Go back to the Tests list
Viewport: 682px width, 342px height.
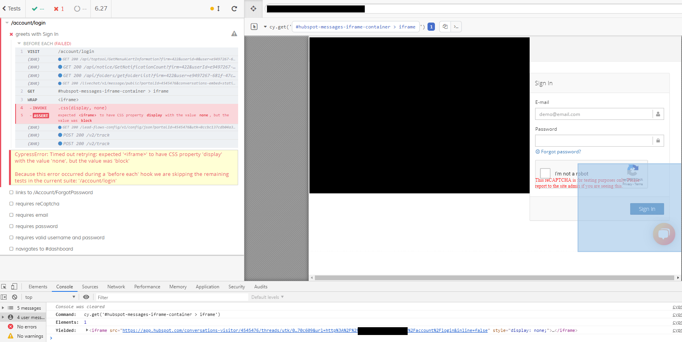coord(11,9)
